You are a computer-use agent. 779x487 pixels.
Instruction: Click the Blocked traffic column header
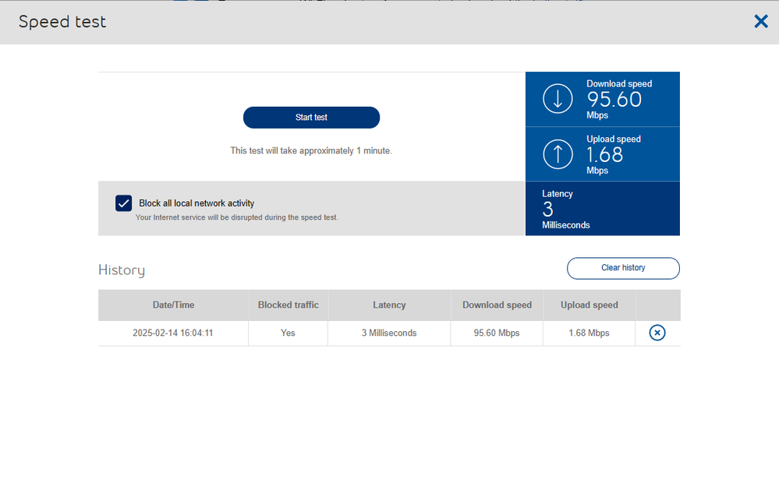[x=288, y=305]
